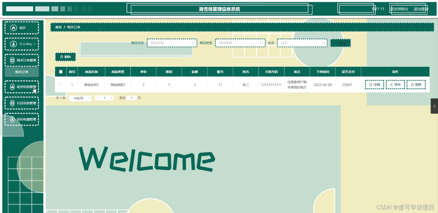438x213 pixels.
Task: Click the 退出登录 link
Action: click(421, 9)
